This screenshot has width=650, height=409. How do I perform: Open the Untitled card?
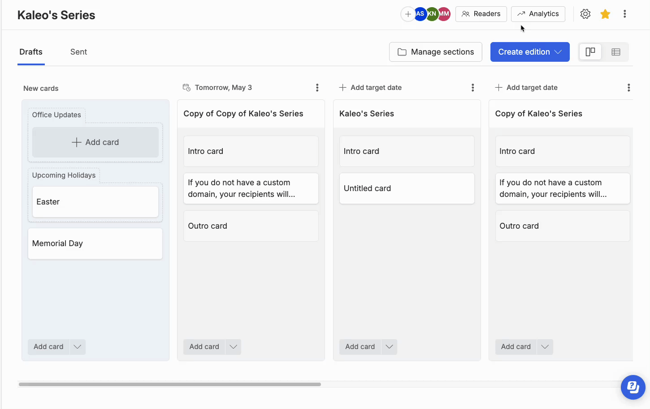[407, 188]
